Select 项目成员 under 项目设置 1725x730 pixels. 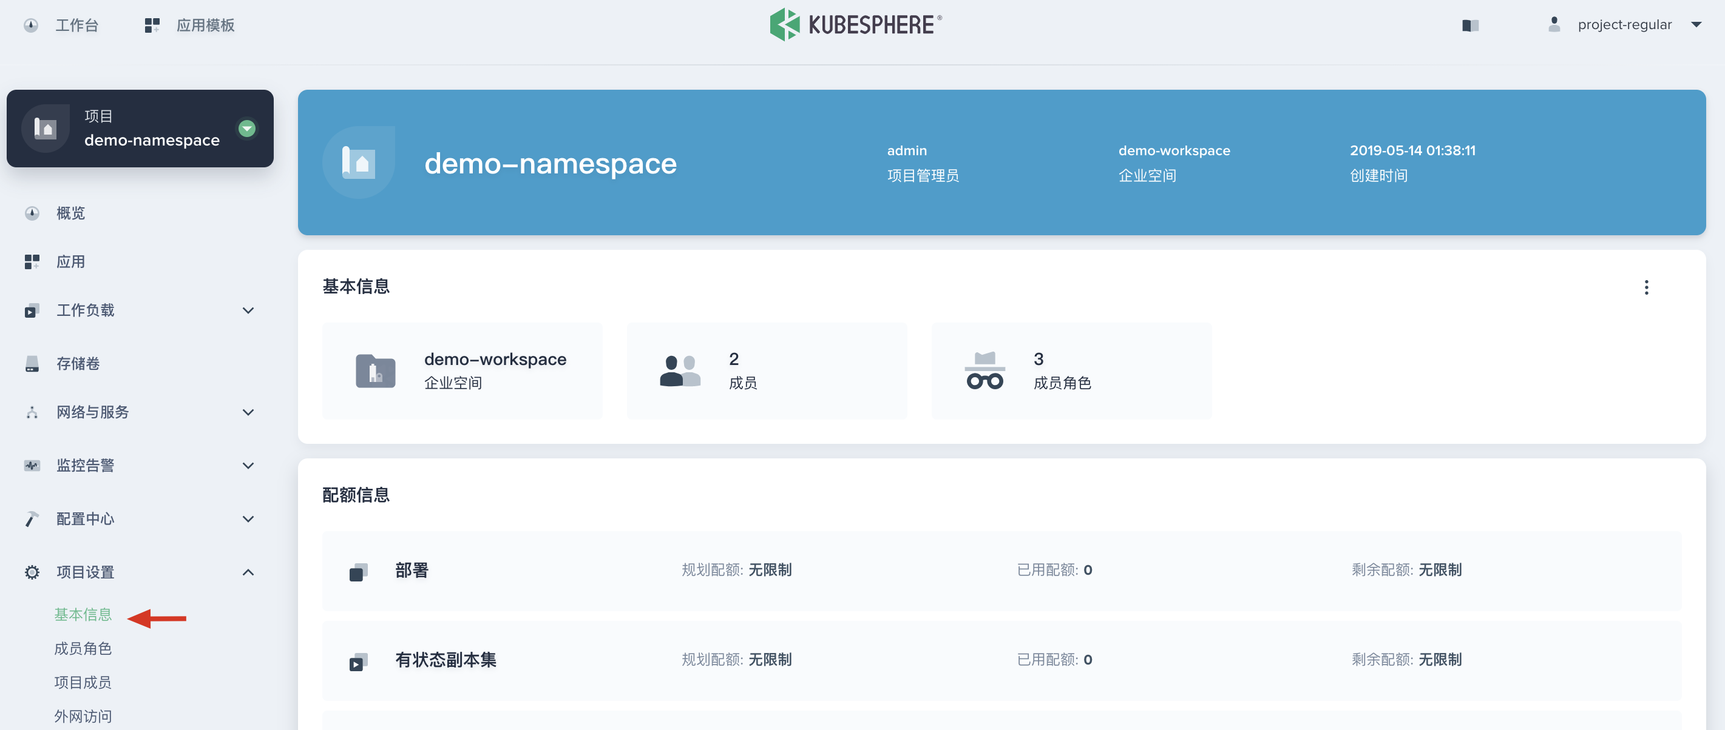pyautogui.click(x=83, y=683)
